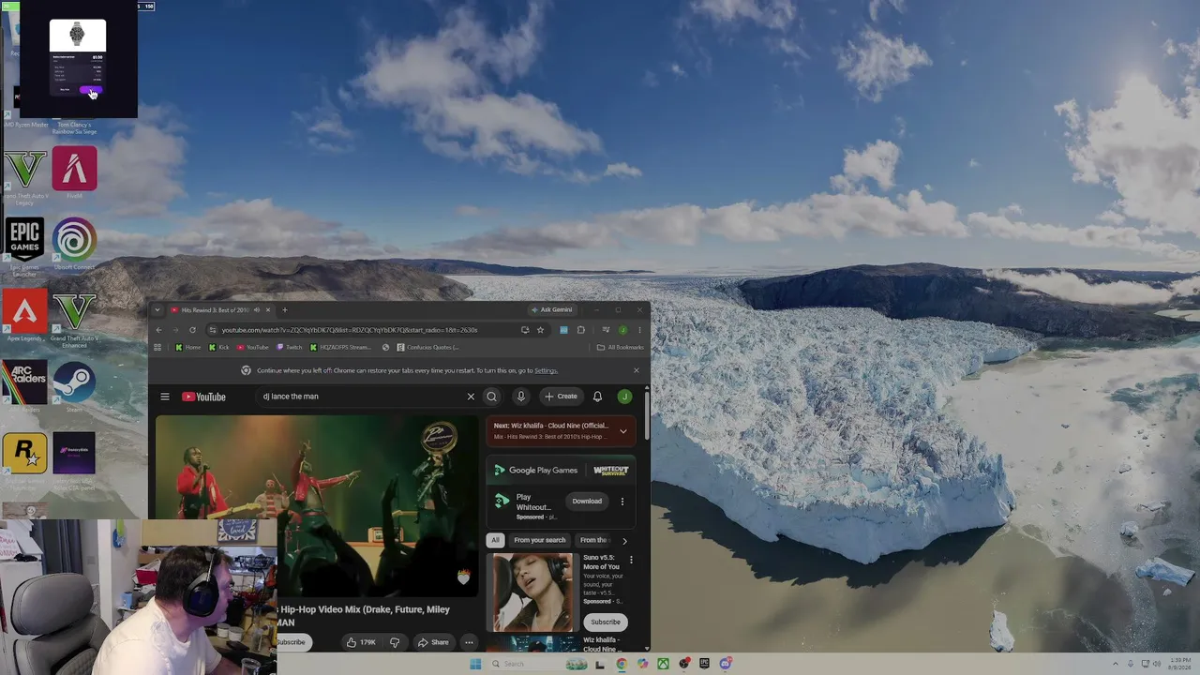Open the Confucius Quotes bookmark
The width and height of the screenshot is (1200, 675).
[428, 348]
